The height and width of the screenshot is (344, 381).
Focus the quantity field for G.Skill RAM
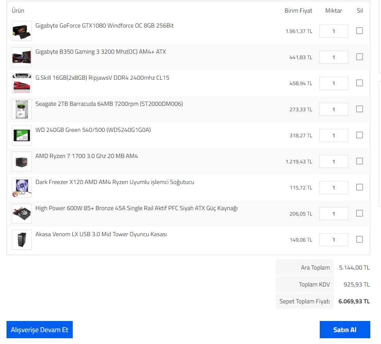(334, 83)
